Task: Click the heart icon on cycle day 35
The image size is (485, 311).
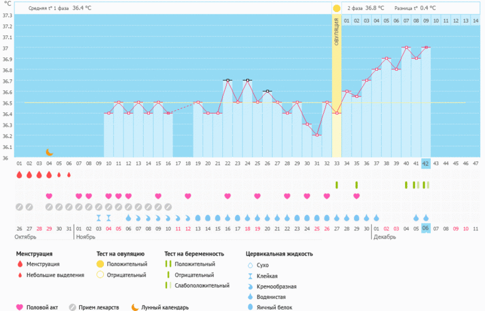Action: [357, 196]
